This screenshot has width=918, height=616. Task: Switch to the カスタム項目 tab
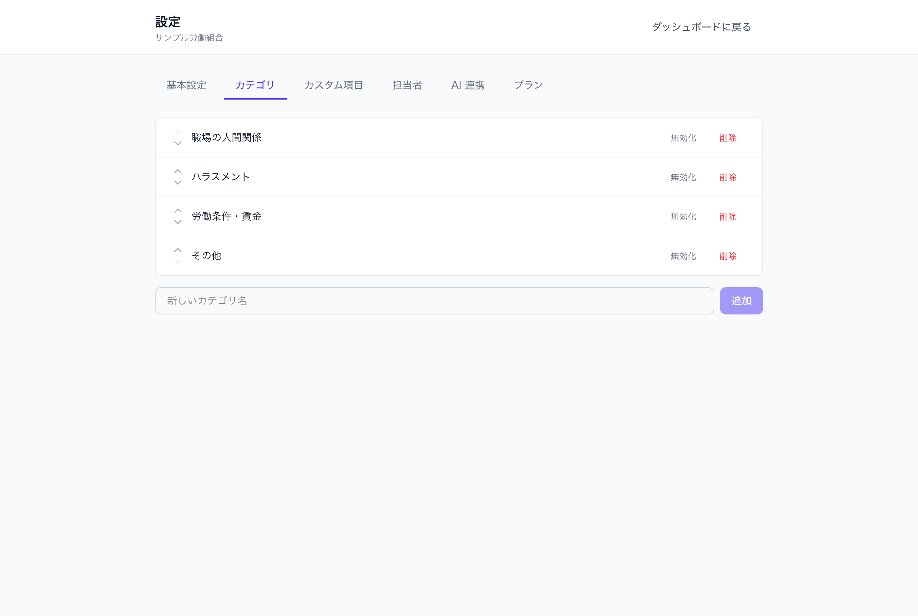(x=333, y=85)
